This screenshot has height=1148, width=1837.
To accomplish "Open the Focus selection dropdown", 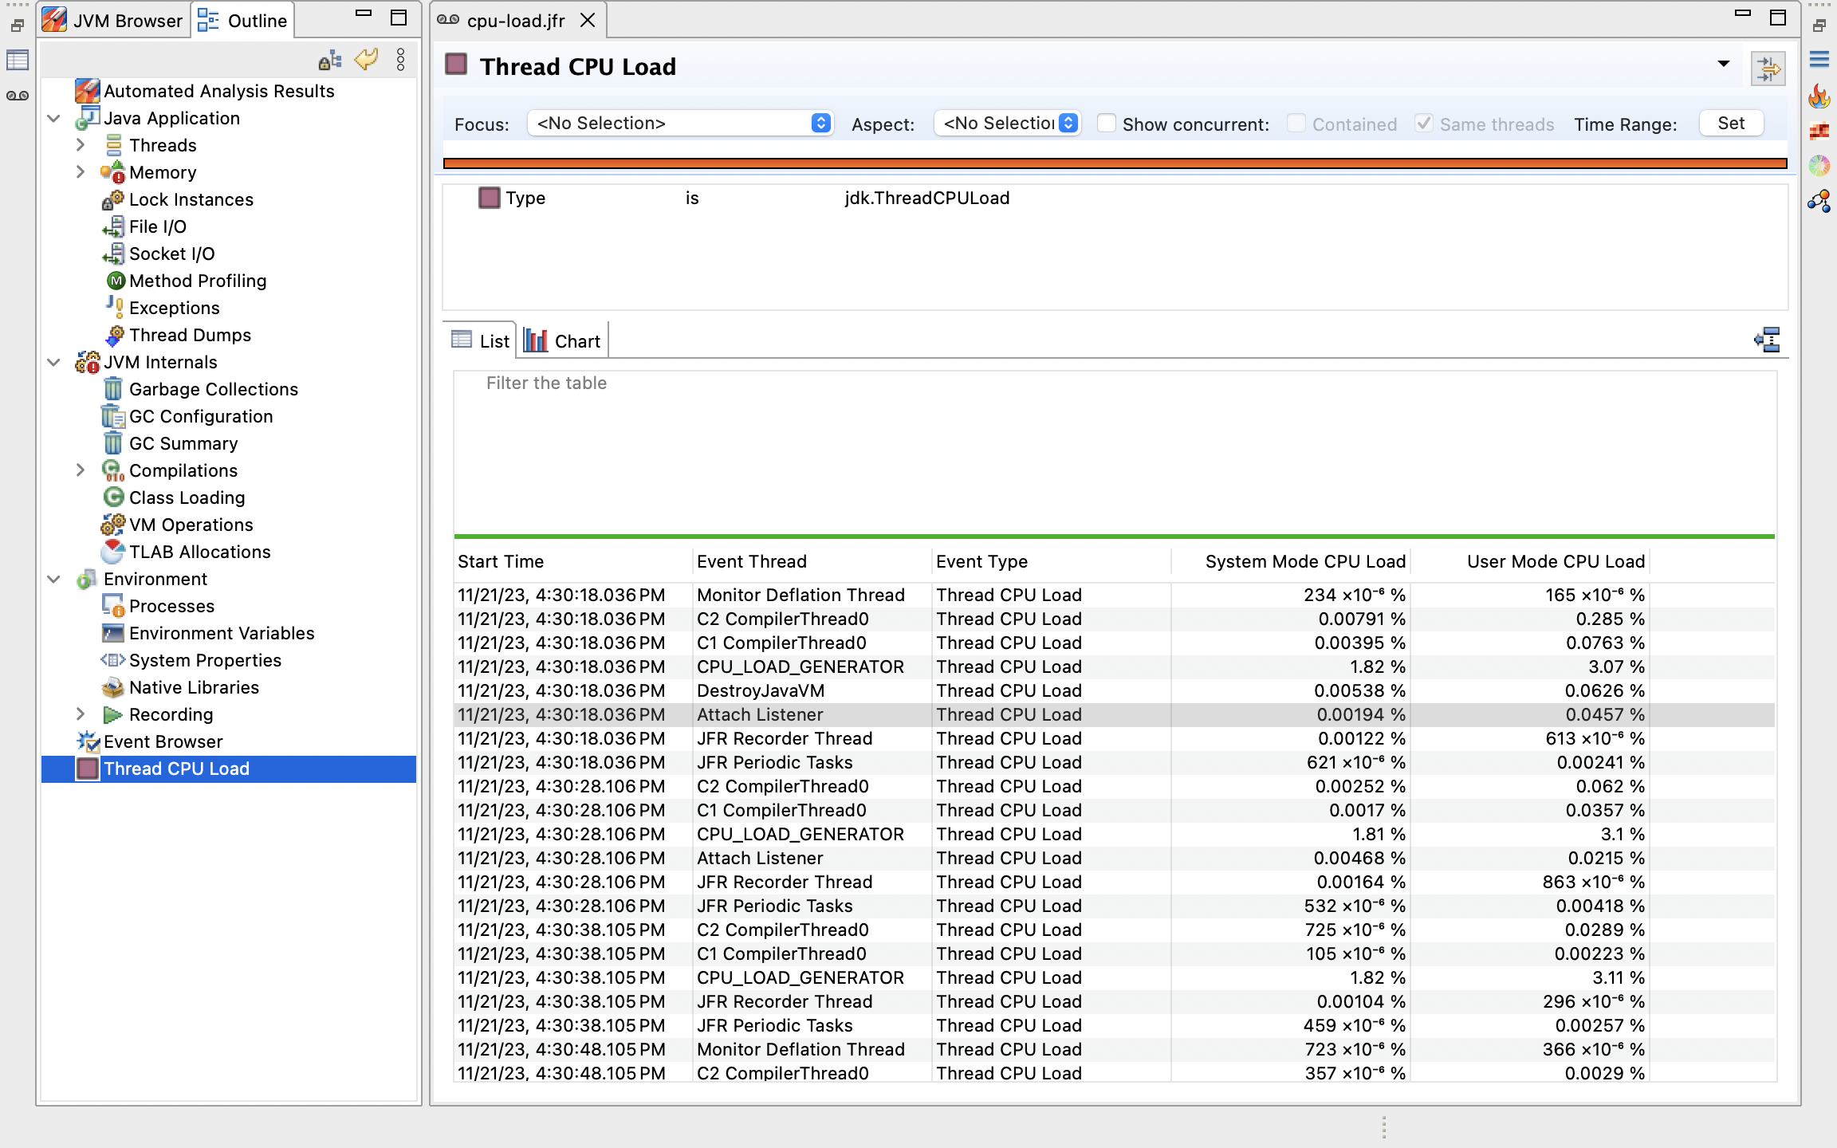I will [x=680, y=124].
